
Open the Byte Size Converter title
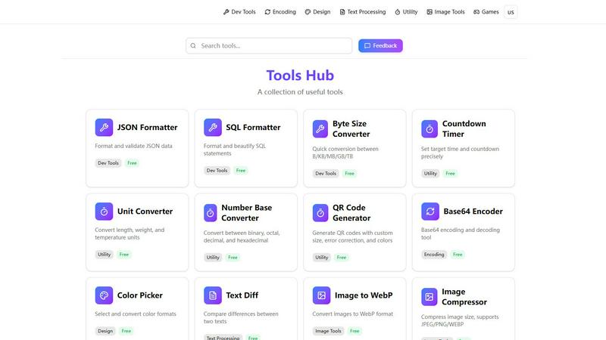(x=351, y=128)
